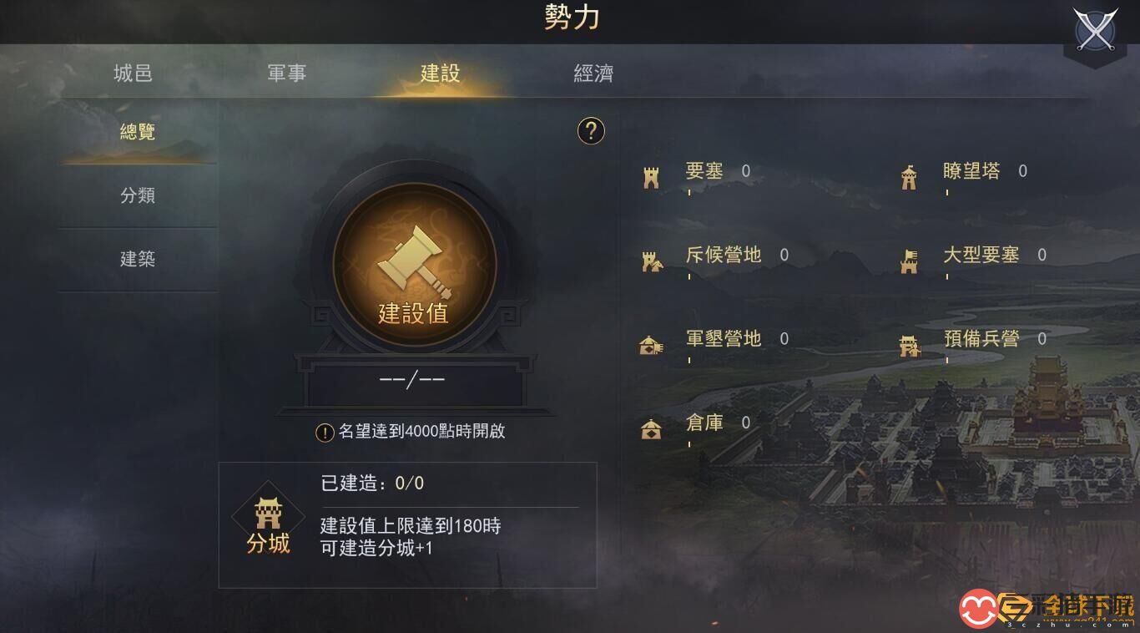Click the --/-- construction value field

[413, 381]
